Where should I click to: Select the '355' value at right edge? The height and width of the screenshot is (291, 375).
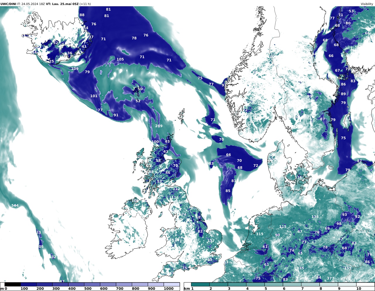tap(362, 231)
